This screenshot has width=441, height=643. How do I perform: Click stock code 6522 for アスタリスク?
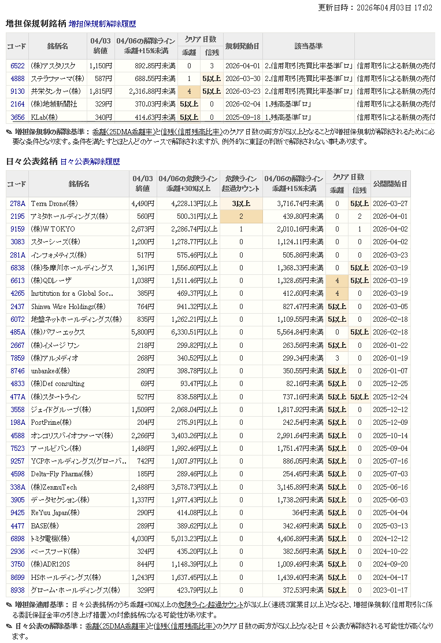(x=17, y=66)
